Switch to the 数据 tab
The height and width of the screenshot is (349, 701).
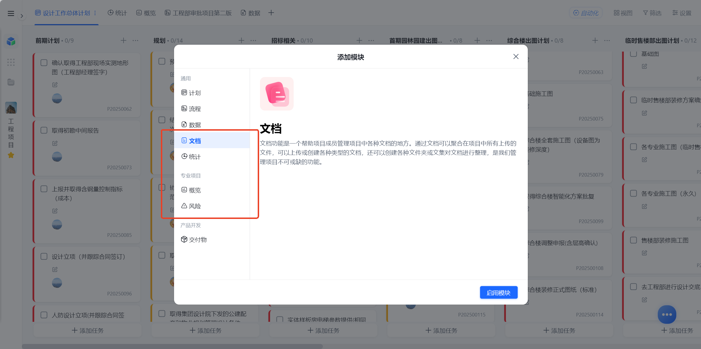tap(250, 13)
